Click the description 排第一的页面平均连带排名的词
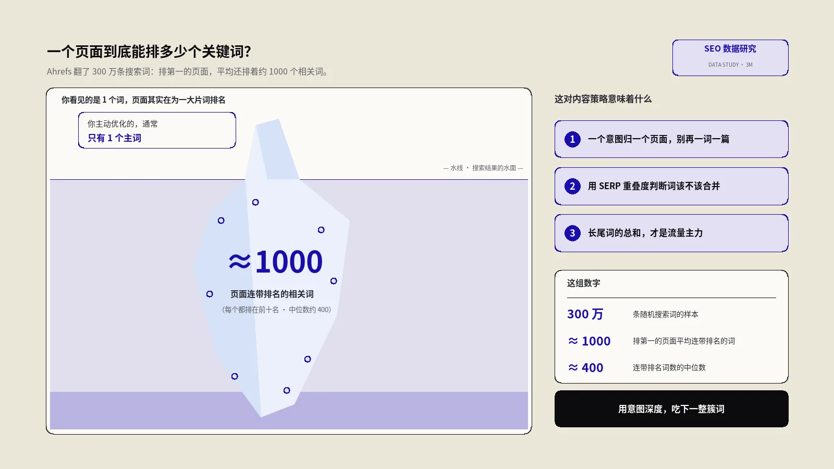The height and width of the screenshot is (469, 834). pos(684,341)
